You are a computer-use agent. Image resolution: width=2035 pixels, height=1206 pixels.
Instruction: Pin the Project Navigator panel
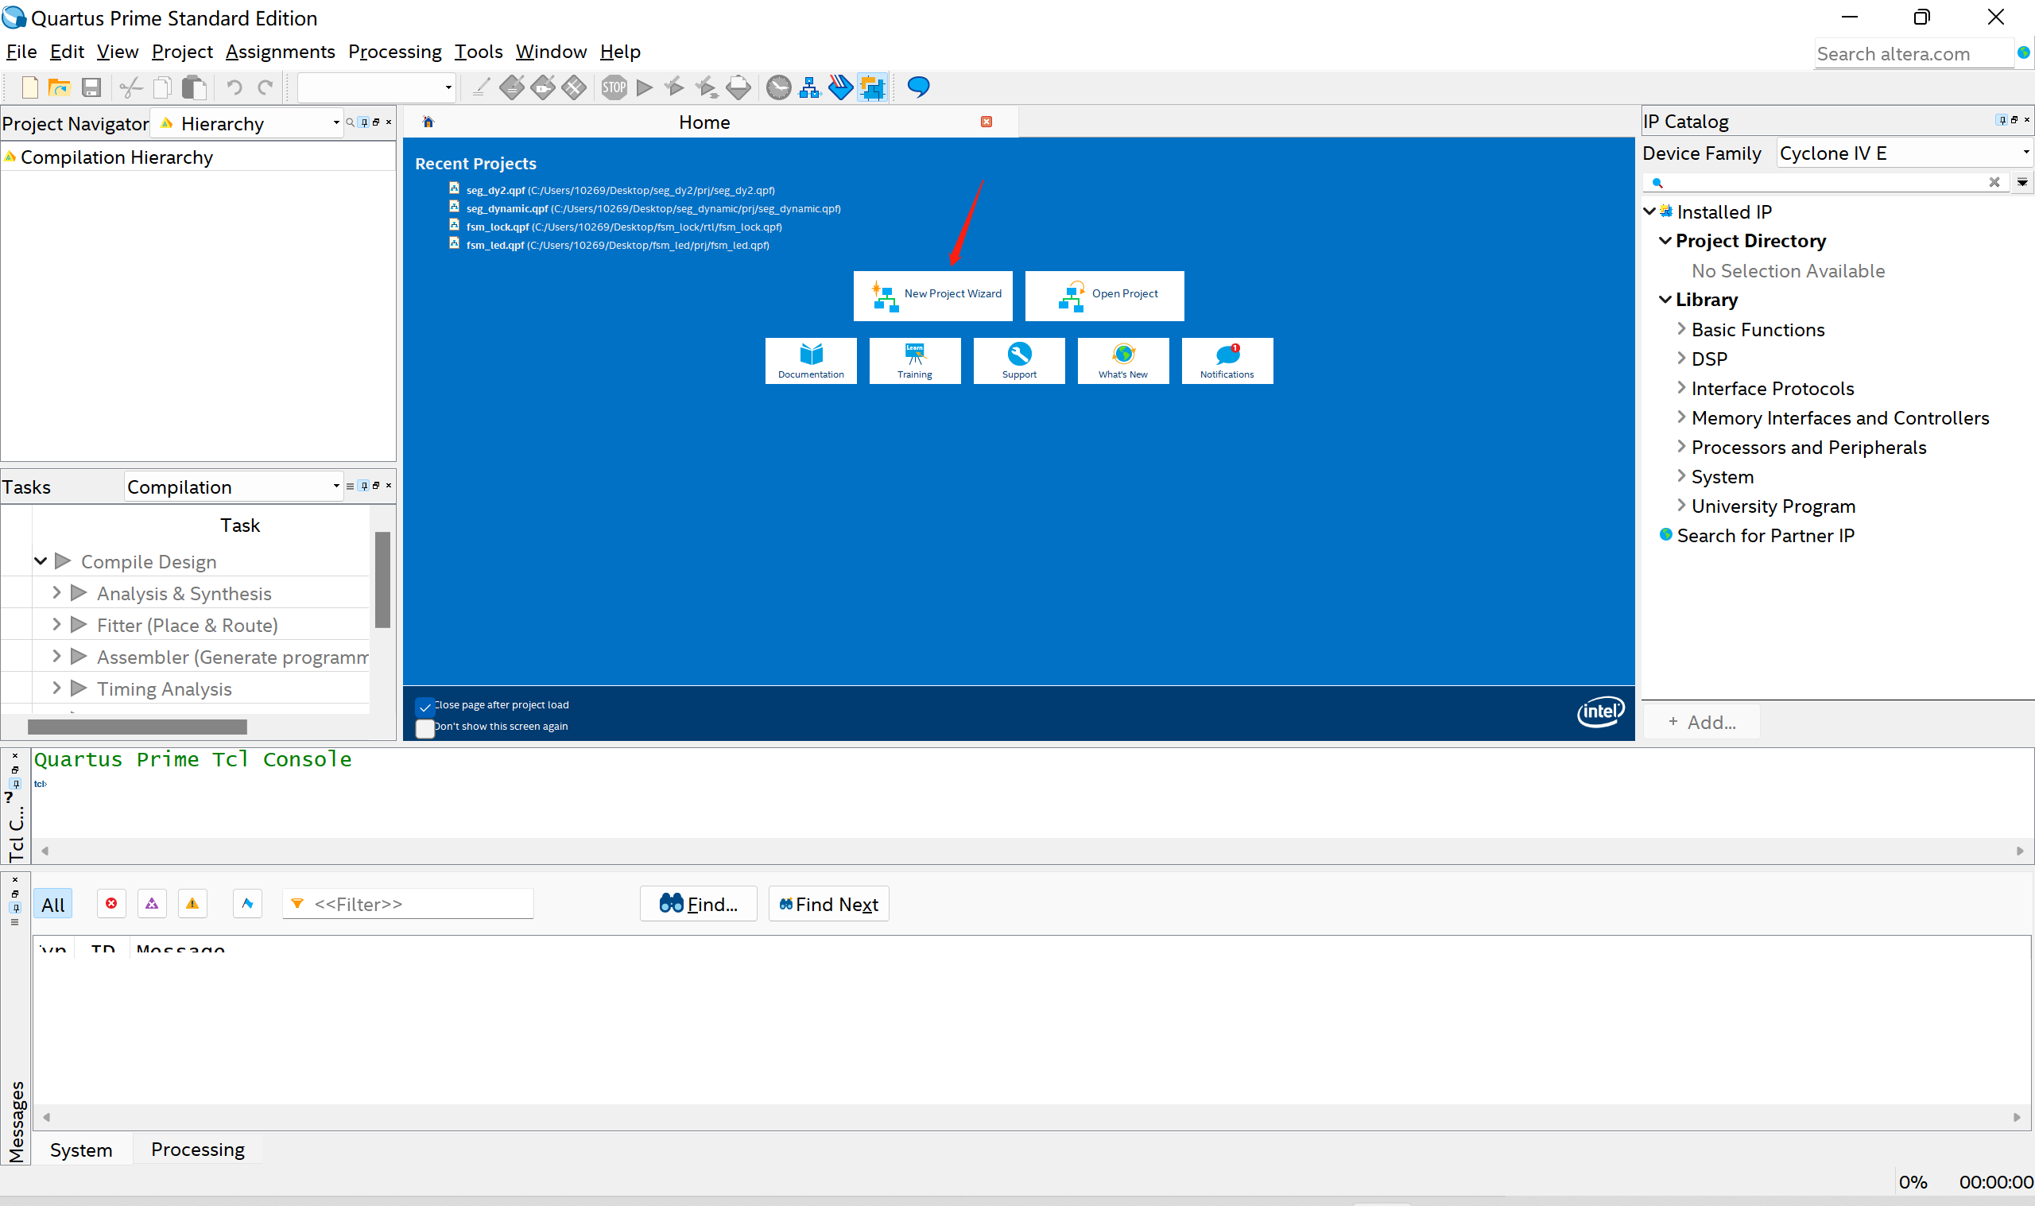click(364, 122)
